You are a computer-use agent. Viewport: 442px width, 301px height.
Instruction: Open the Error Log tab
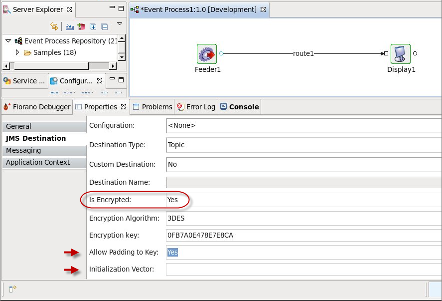pos(196,107)
